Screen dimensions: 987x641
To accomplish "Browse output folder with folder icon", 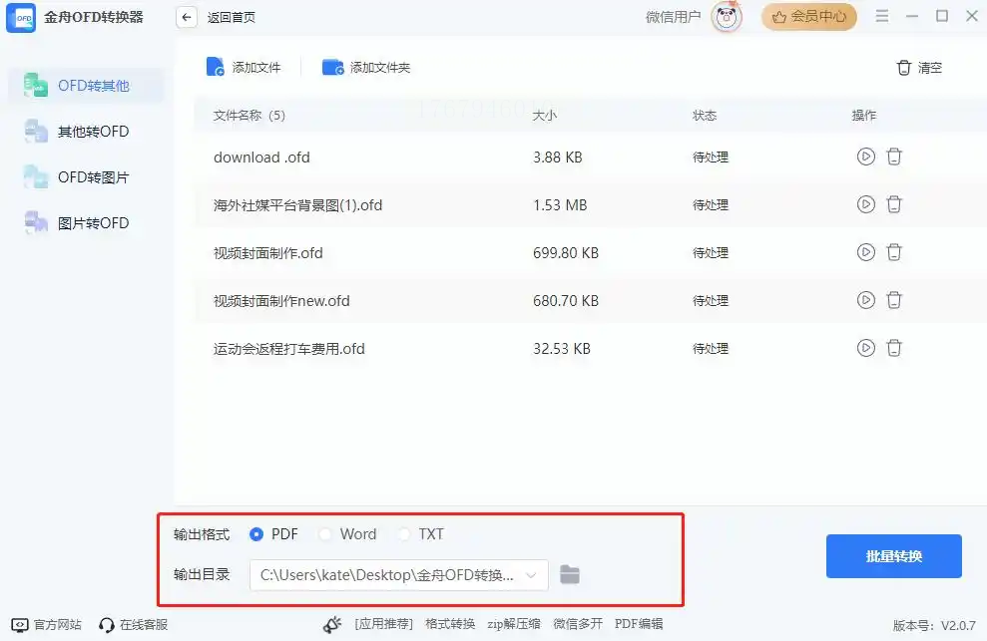I will coord(570,574).
